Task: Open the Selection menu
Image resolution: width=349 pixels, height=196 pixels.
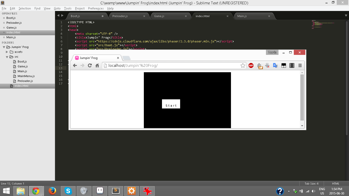Action: [25, 8]
